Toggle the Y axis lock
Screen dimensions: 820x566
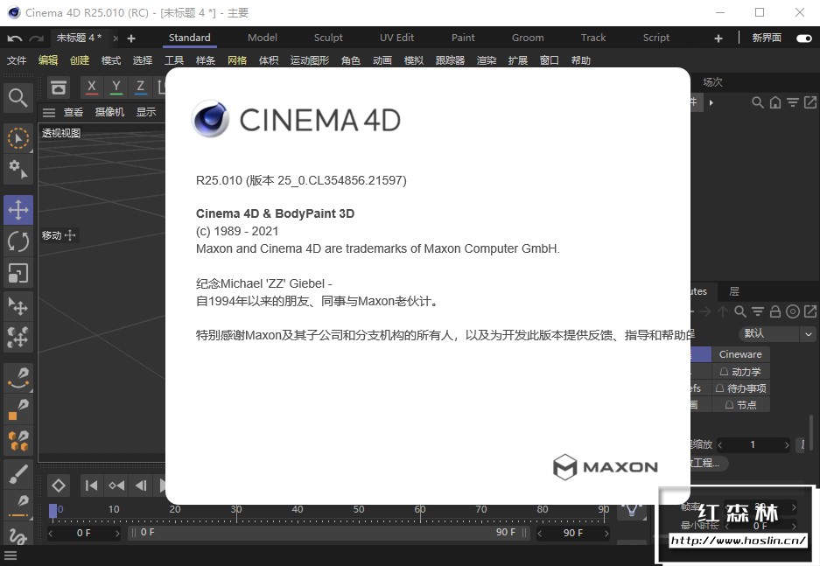pos(116,87)
